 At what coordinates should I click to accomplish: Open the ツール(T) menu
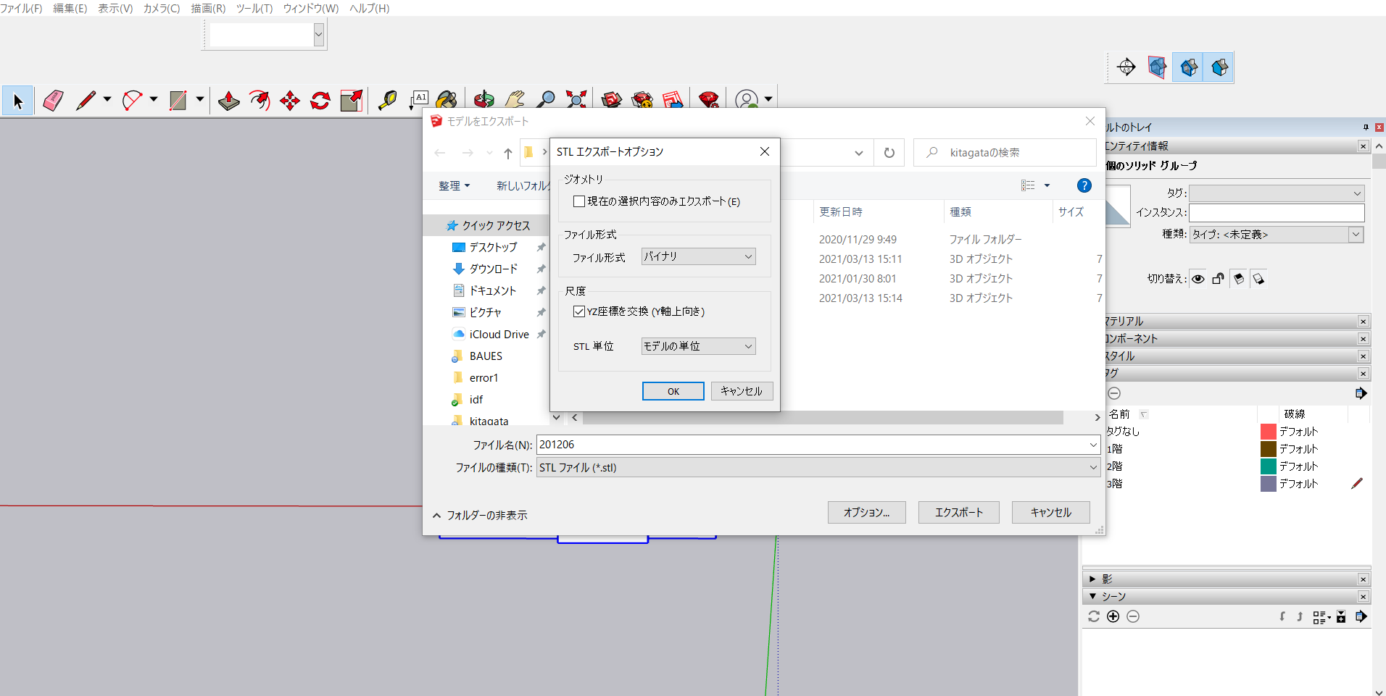click(x=254, y=9)
